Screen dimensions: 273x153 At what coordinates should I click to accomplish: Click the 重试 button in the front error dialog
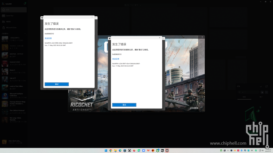tap(124, 105)
